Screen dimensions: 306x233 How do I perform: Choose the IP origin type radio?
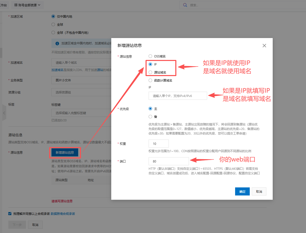pyautogui.click(x=150, y=64)
